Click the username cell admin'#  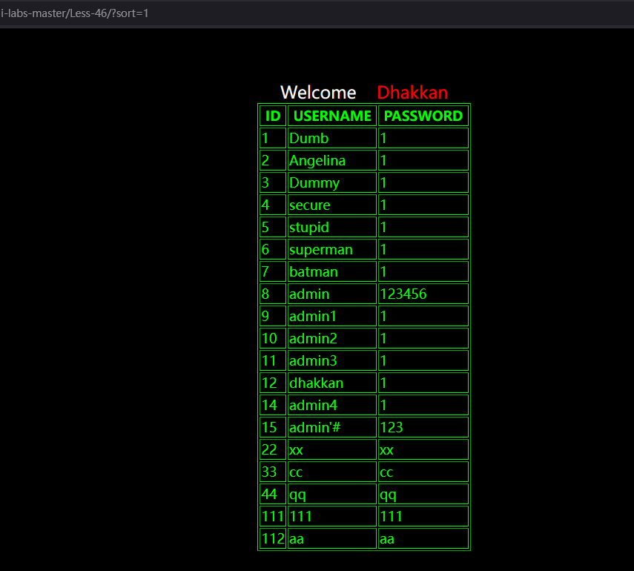tap(332, 427)
